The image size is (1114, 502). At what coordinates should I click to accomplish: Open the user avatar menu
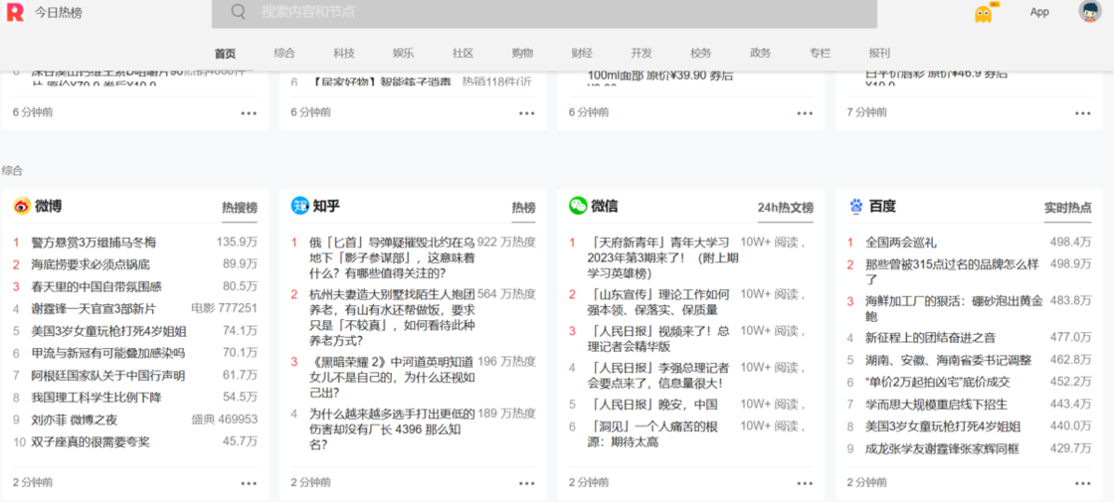coord(1089,11)
